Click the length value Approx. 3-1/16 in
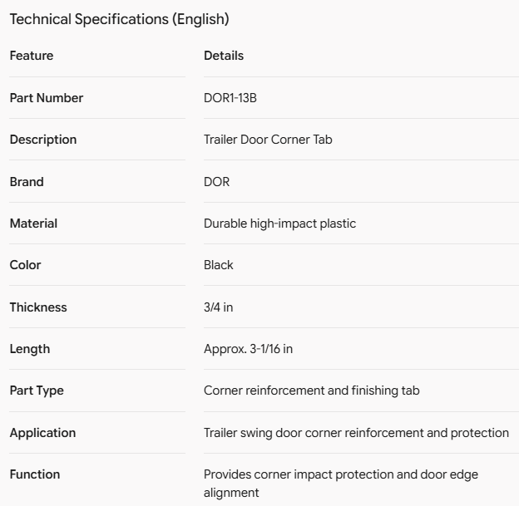519x506 pixels. click(248, 349)
